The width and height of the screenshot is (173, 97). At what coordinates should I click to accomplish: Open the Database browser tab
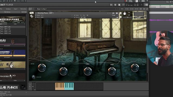pos(8,9)
